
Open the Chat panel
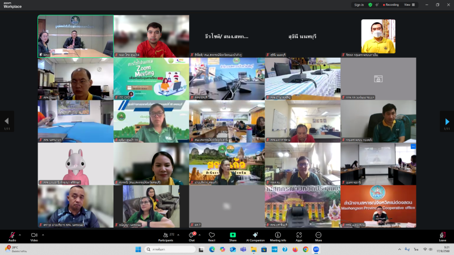point(192,235)
